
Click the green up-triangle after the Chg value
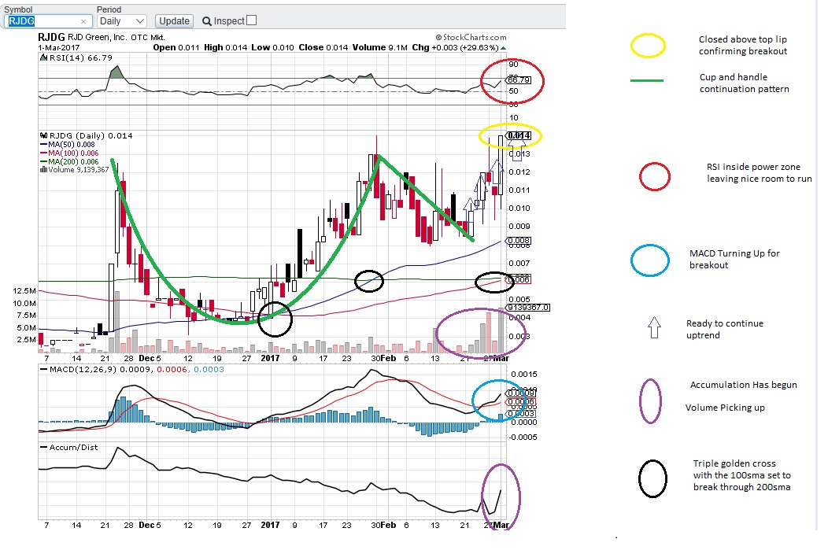point(503,47)
